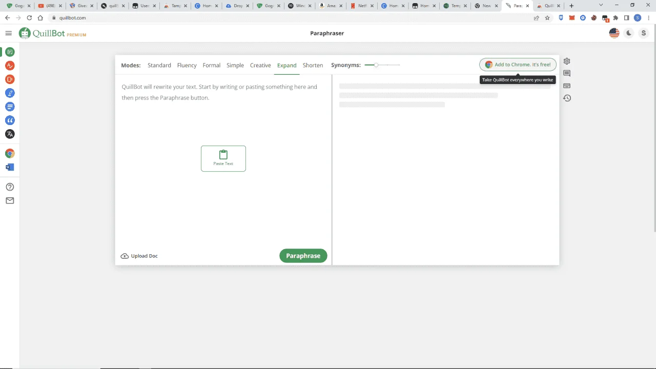656x369 pixels.
Task: Click the Paste Text button
Action: [x=223, y=158]
